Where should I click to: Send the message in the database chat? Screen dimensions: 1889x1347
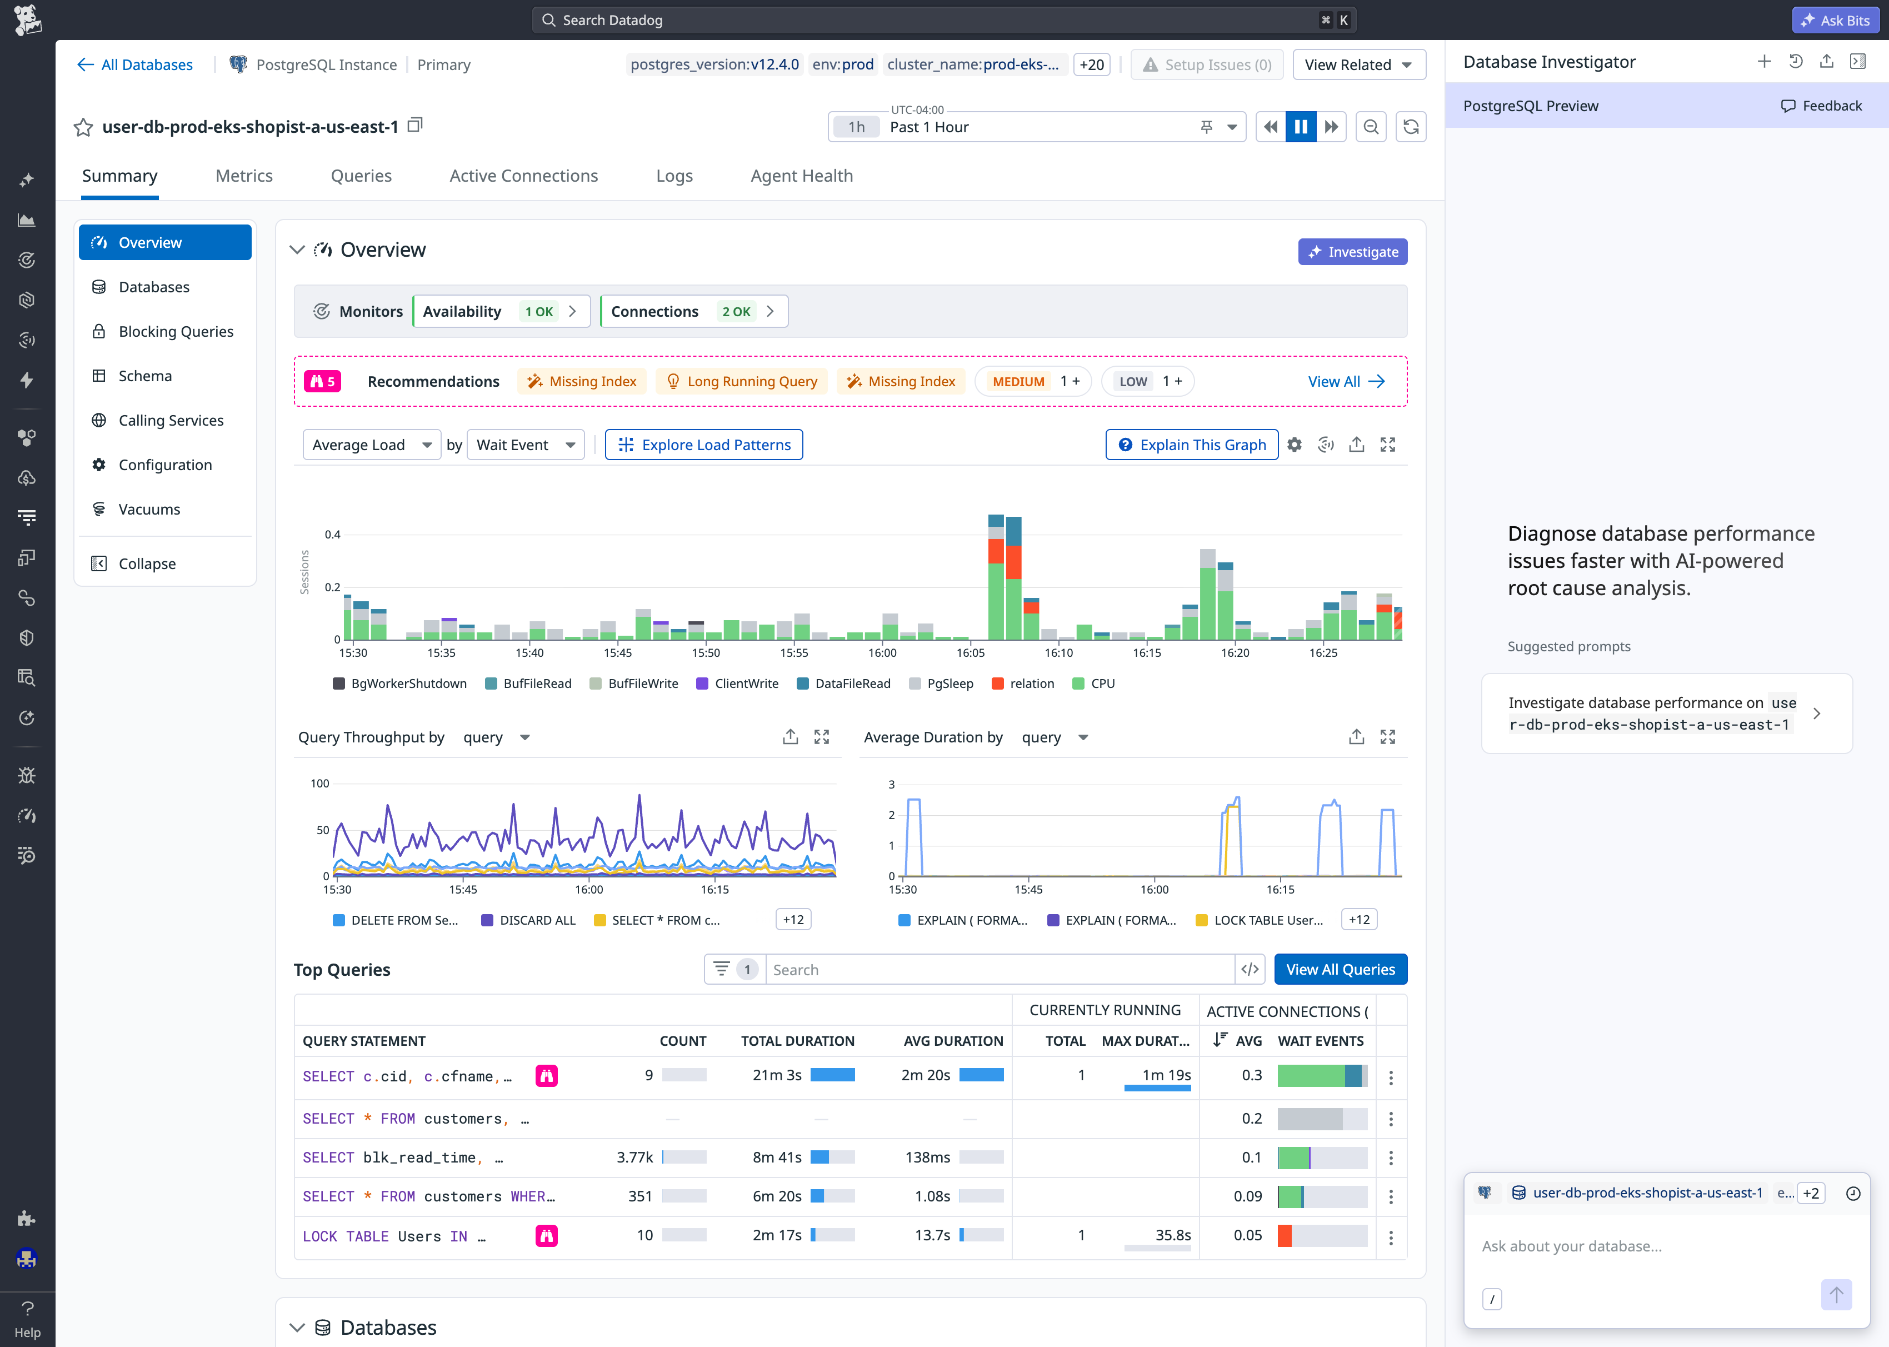1837,1295
